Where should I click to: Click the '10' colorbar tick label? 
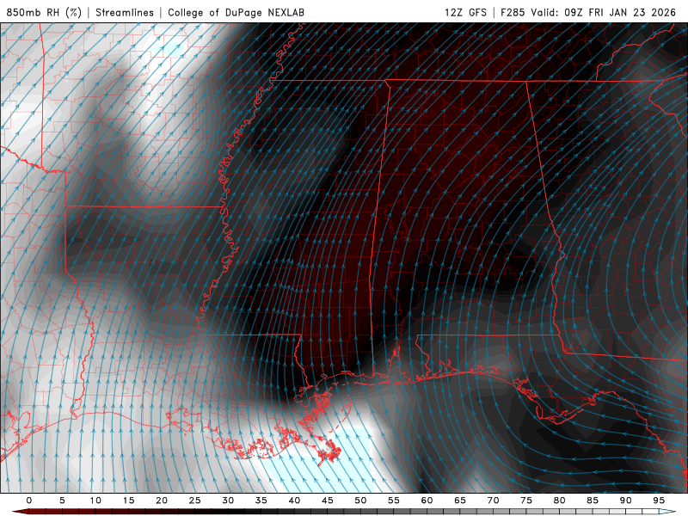point(95,501)
